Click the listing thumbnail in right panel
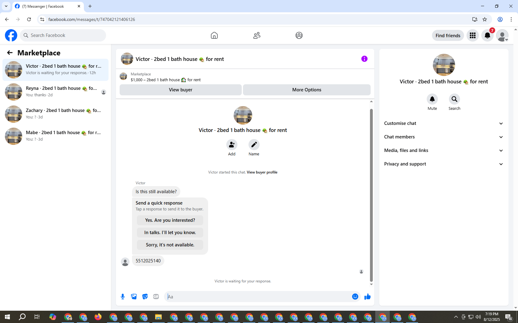The image size is (518, 323). coord(444,65)
